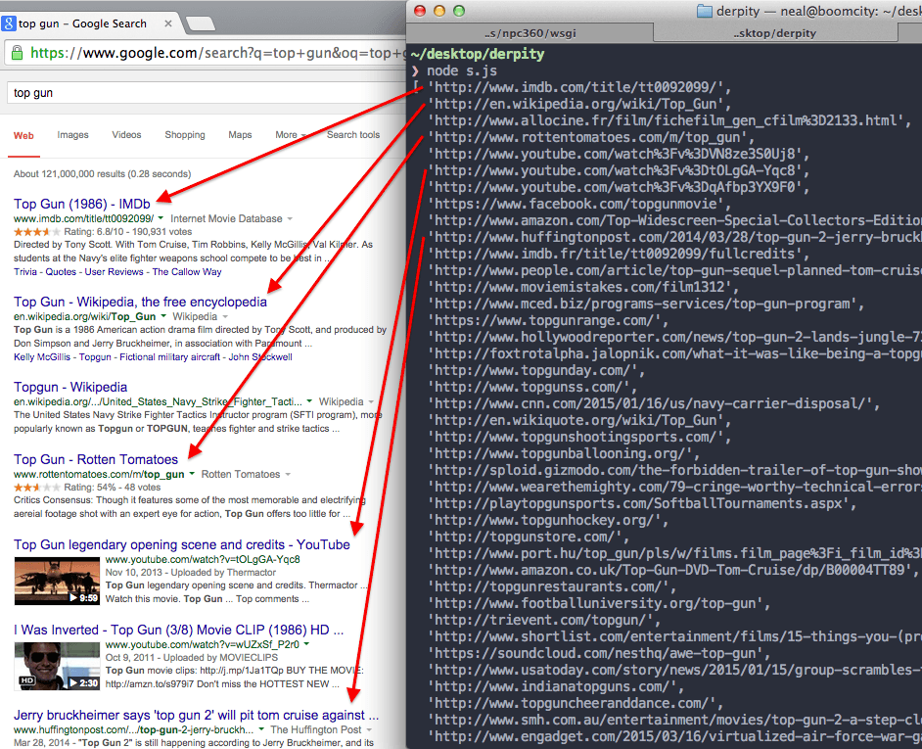Click the indianatopguns.com line in the terminal
This screenshot has width=922, height=749.
pos(556,686)
